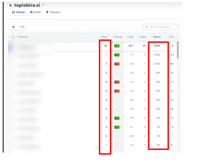Sort table by EV column

coord(171,37)
